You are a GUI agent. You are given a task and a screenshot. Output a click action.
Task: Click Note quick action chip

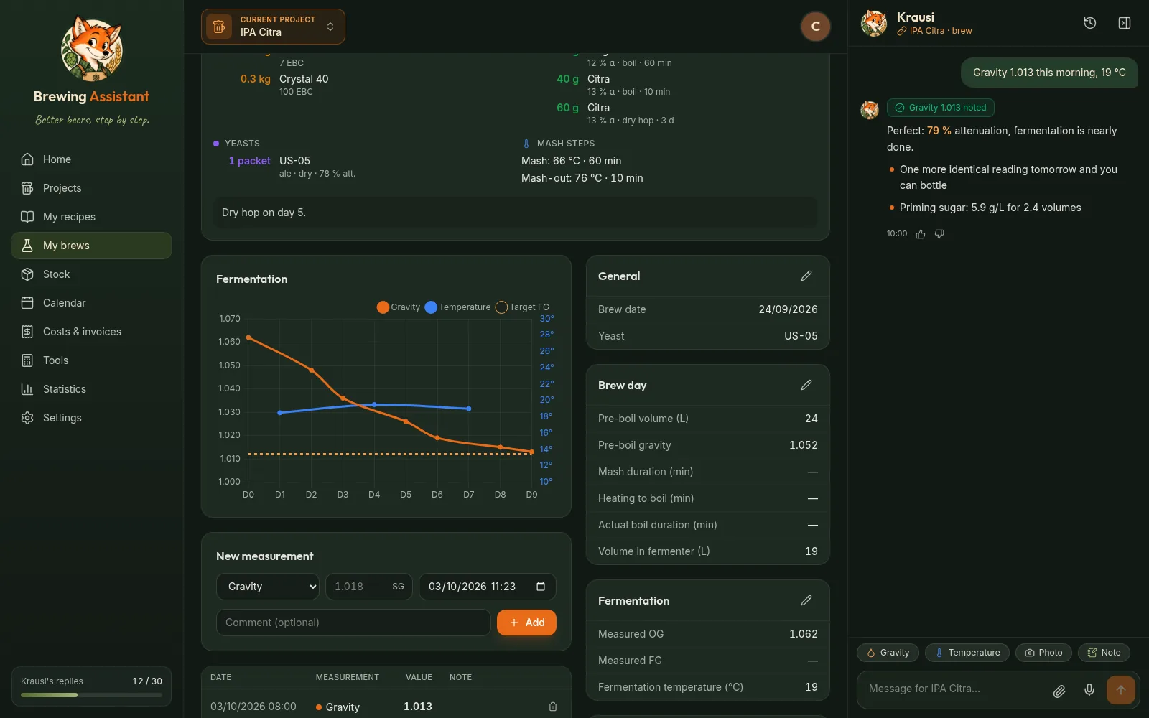tap(1104, 653)
